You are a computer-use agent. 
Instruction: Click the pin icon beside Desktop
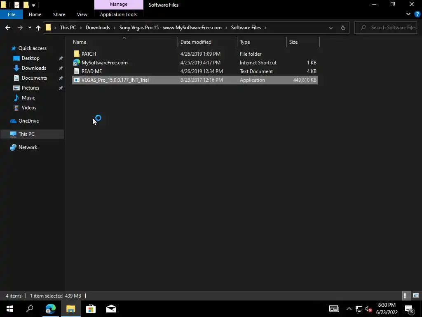[x=61, y=58]
